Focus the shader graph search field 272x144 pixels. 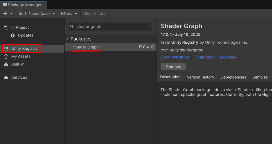click(111, 27)
